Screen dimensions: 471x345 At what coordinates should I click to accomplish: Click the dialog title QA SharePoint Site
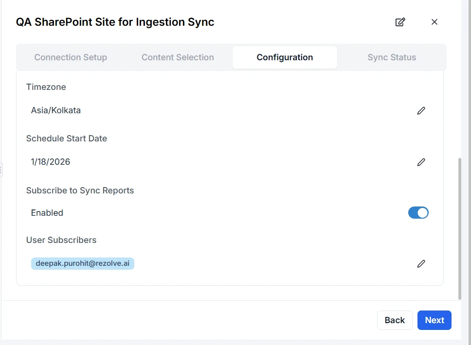[x=115, y=22]
